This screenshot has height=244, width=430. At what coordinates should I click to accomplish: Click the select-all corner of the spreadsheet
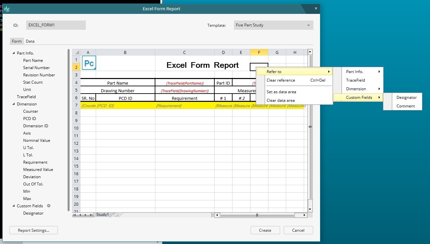(x=77, y=52)
